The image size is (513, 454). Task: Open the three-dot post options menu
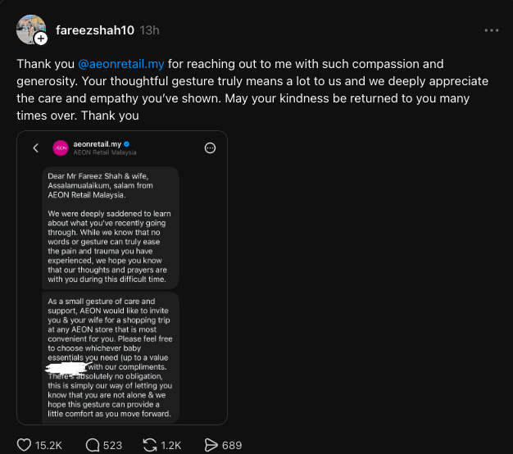pos(492,30)
